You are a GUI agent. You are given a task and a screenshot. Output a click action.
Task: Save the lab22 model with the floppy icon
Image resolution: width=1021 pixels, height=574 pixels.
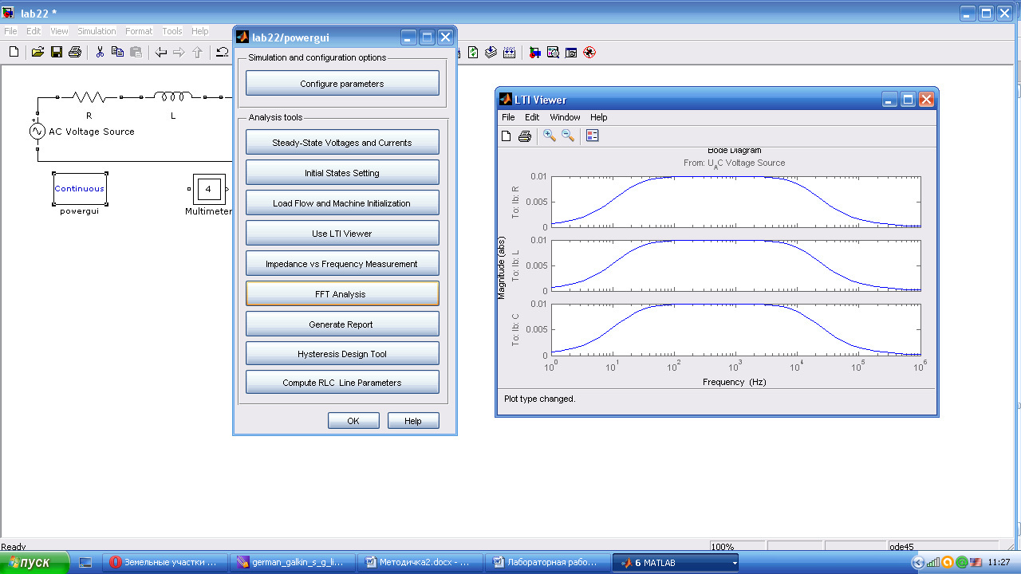point(57,53)
